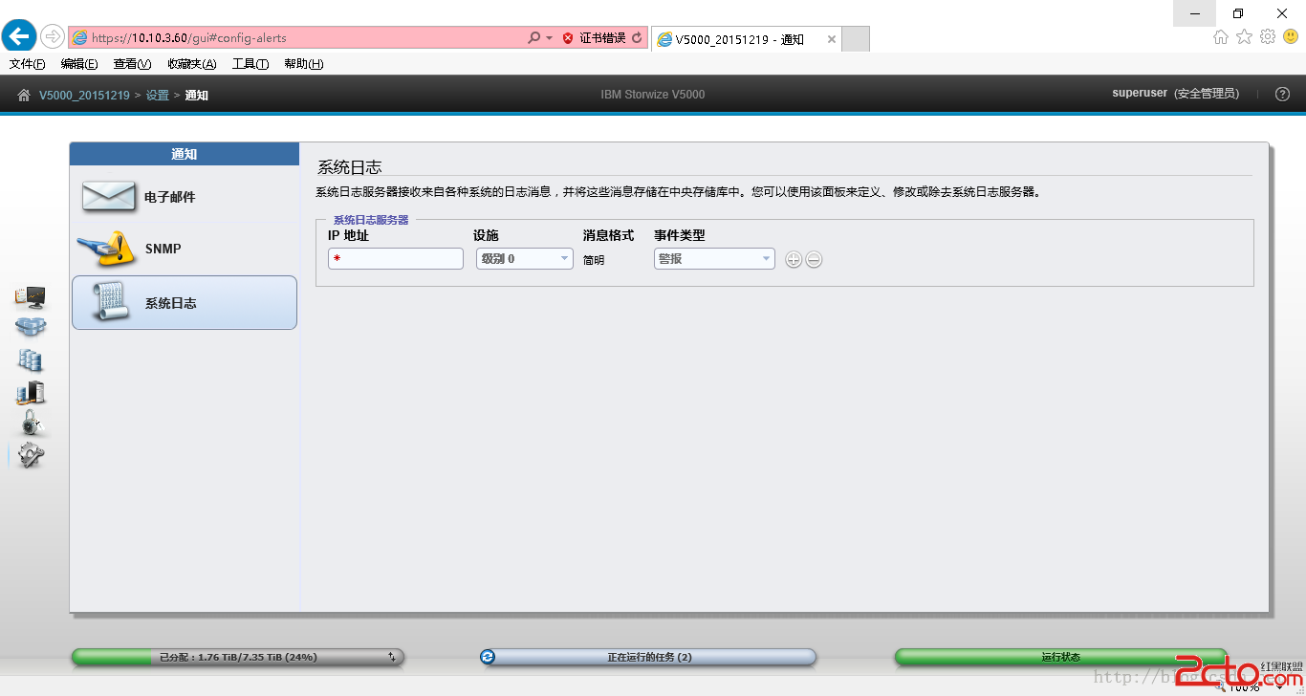
Task: Go back with the browser back arrow
Action: tap(20, 37)
